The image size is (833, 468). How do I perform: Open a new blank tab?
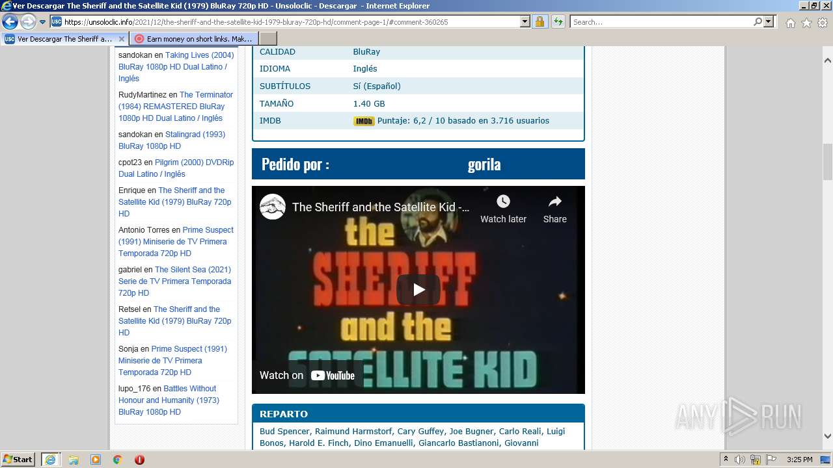(268, 39)
